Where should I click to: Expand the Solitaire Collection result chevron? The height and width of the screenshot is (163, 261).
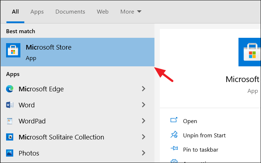point(143,137)
